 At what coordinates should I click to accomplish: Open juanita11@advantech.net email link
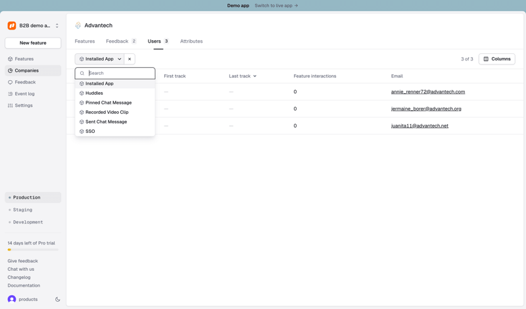pyautogui.click(x=419, y=126)
